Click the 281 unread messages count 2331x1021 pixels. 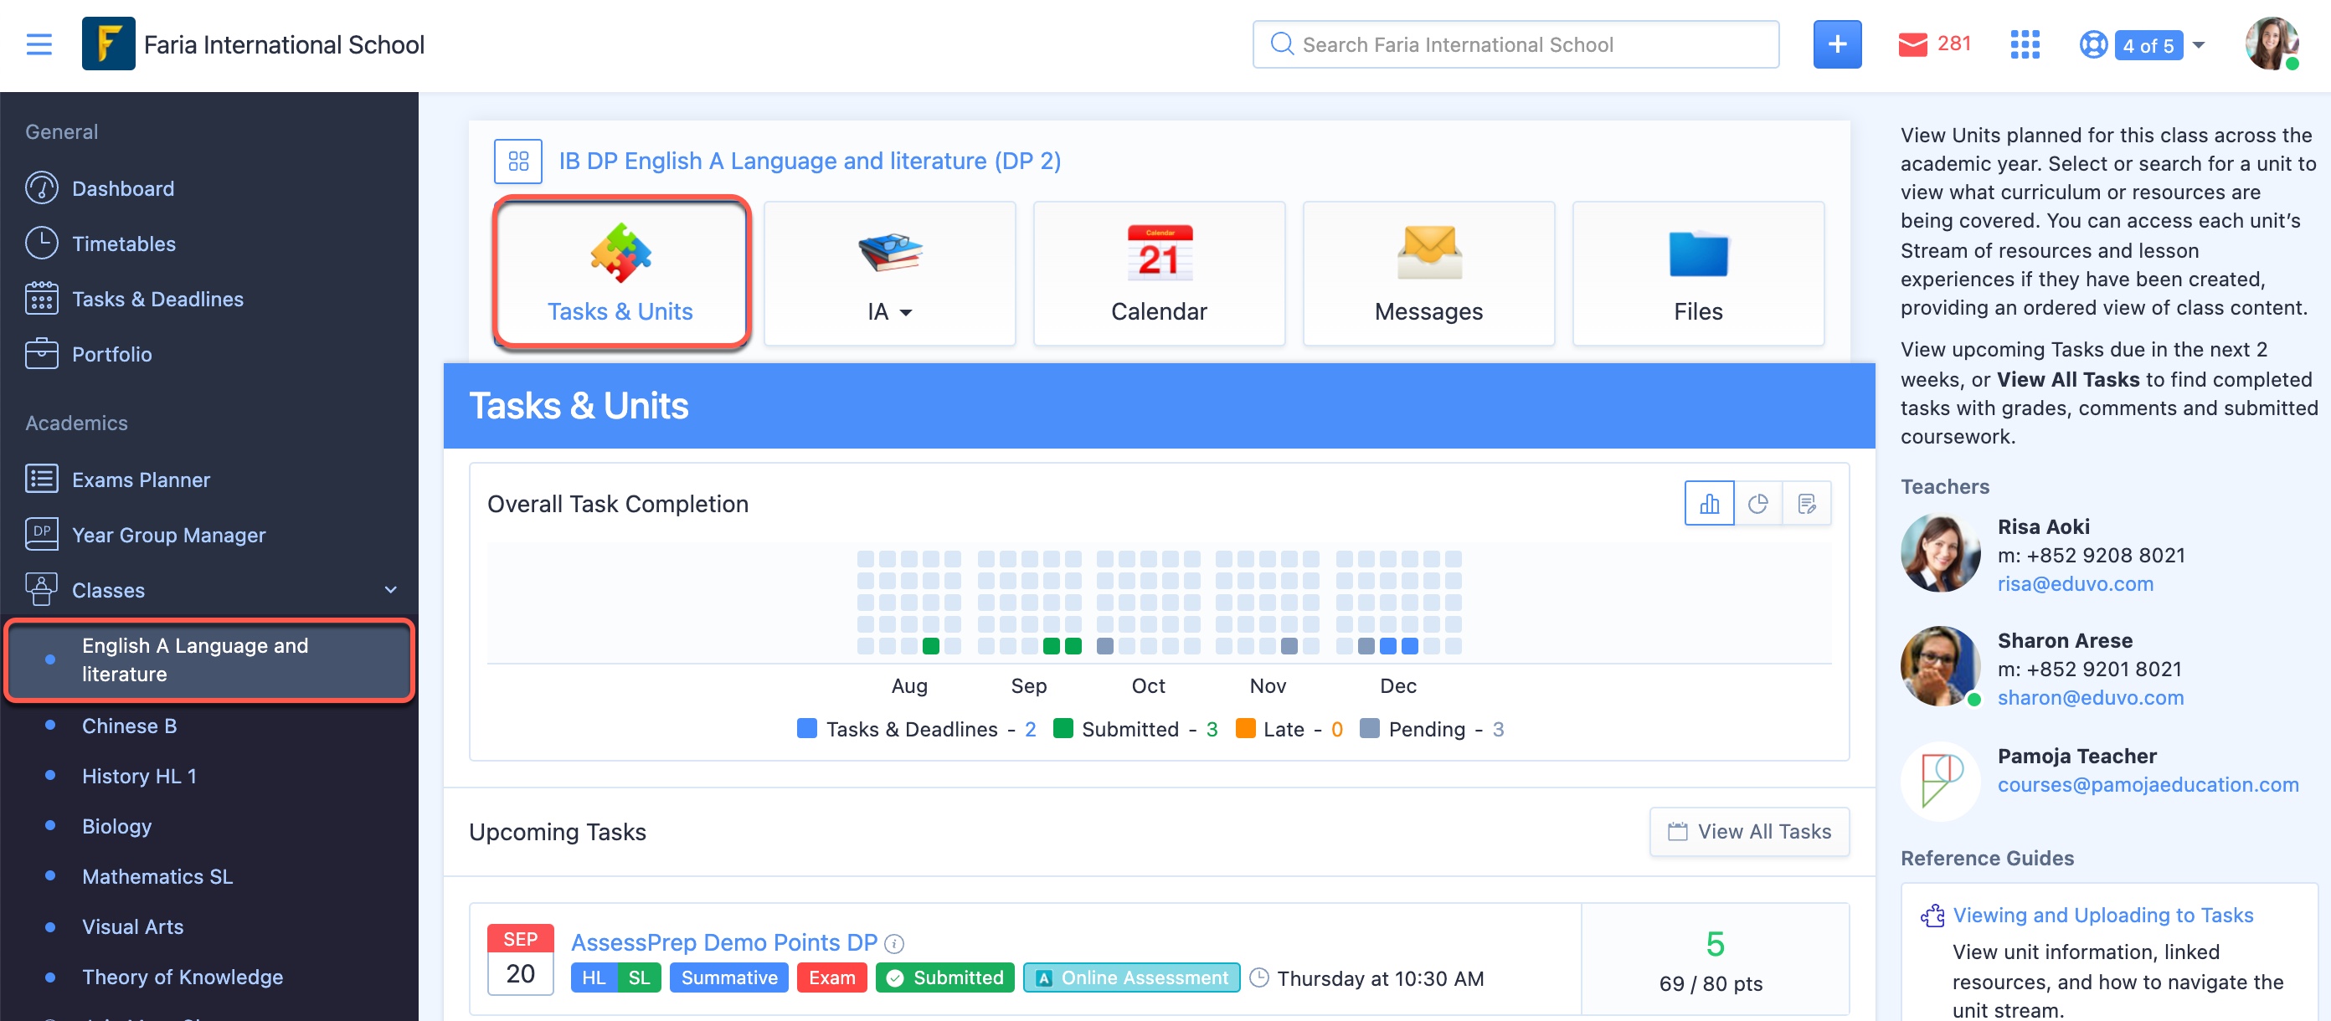click(1953, 44)
